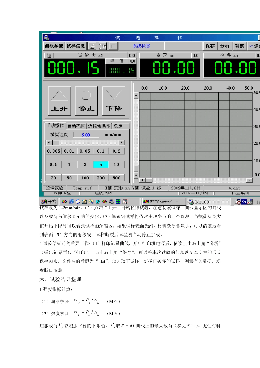Click the tray icon left of En
This screenshot has height=368, width=260.
tap(238, 202)
